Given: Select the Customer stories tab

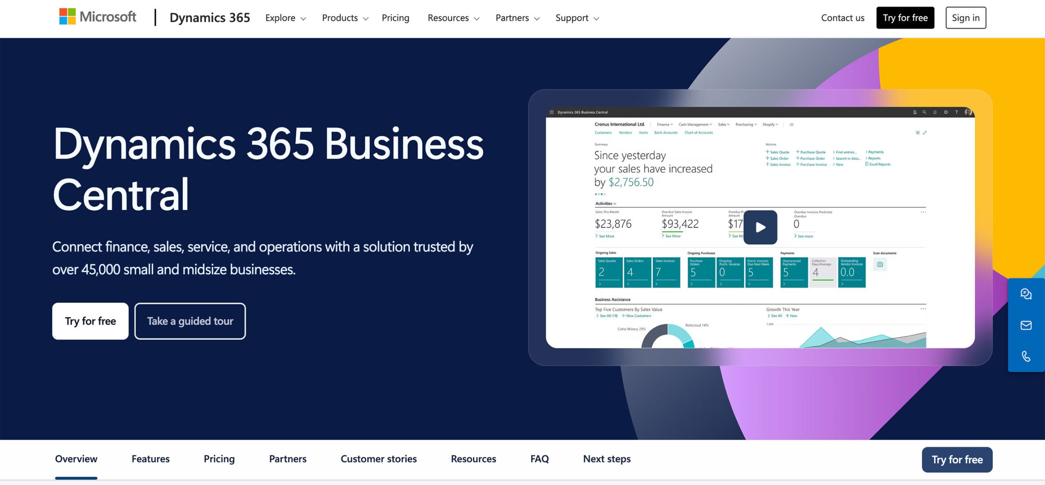Looking at the screenshot, I should point(378,459).
